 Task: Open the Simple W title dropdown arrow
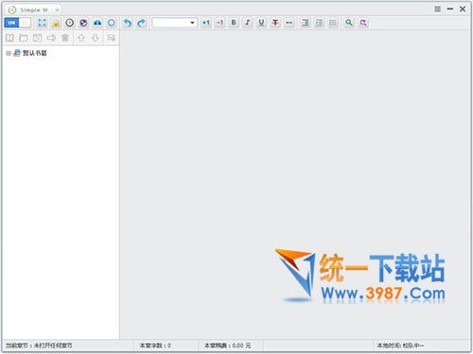(x=57, y=10)
